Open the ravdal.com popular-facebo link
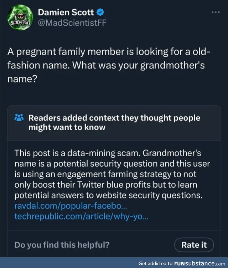 pos(71,206)
